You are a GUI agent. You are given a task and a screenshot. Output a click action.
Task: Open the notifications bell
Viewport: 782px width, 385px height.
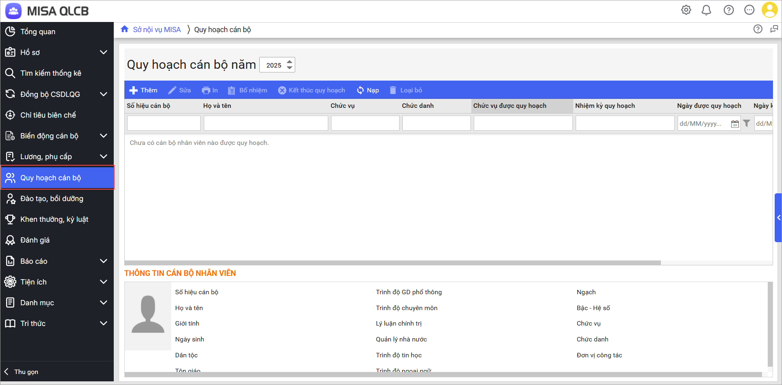(x=706, y=10)
